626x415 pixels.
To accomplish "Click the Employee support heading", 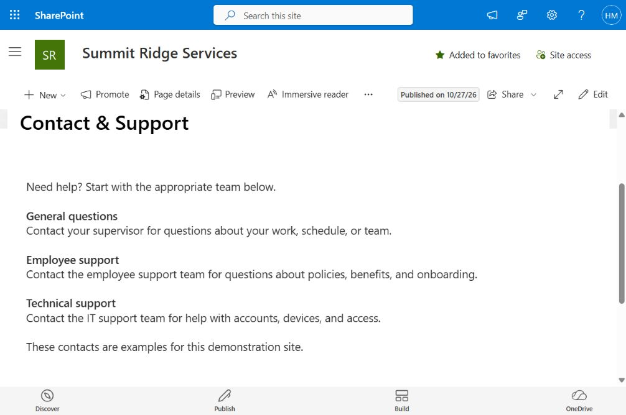I will [73, 260].
